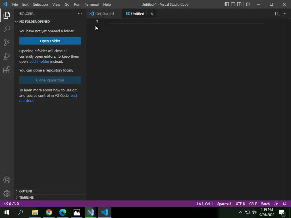Image resolution: width=291 pixels, height=218 pixels.
Task: Open the Go menu
Action: tap(67, 4)
